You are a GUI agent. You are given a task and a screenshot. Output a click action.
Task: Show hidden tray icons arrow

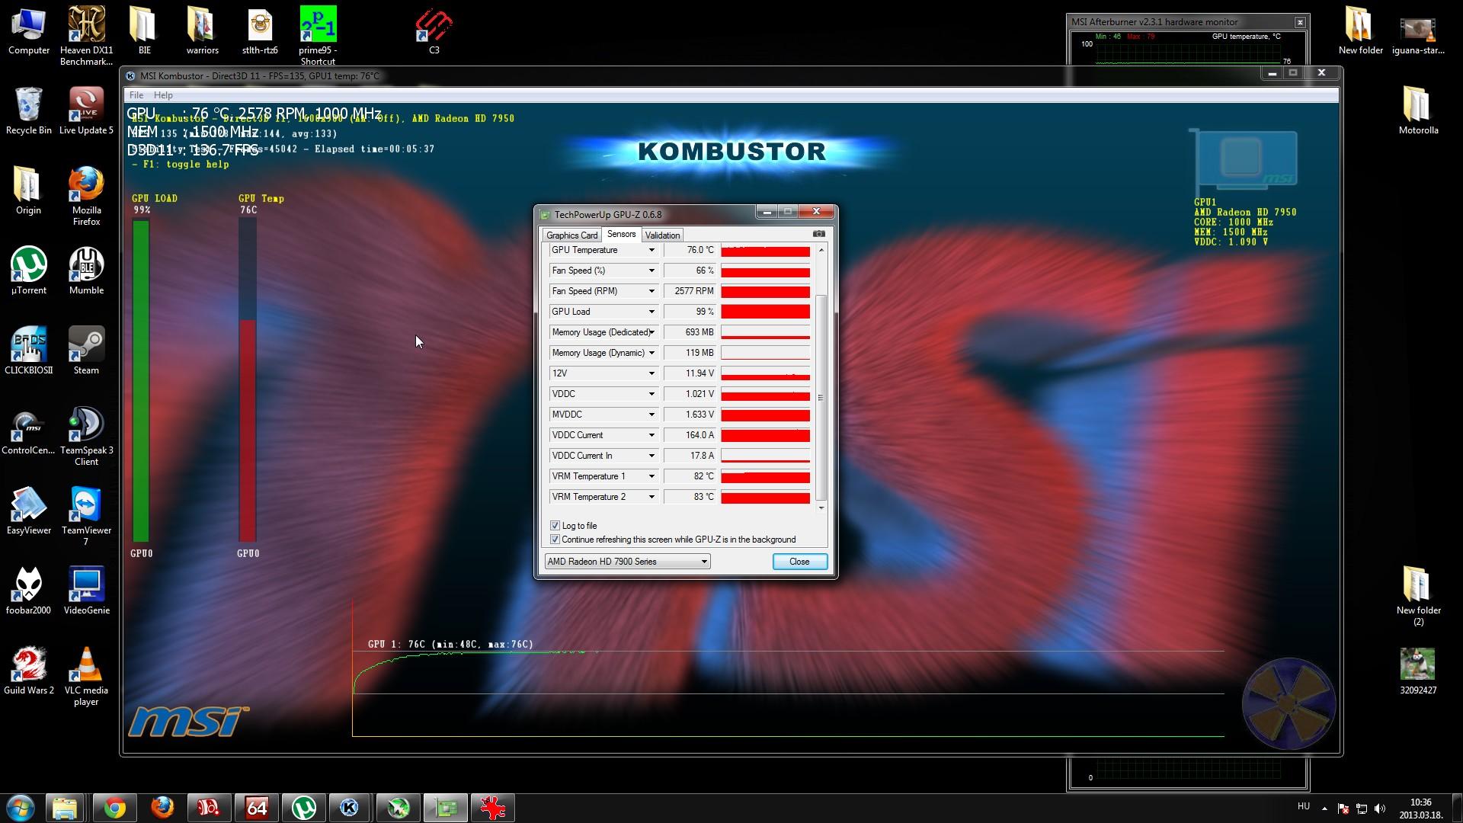pos(1324,809)
